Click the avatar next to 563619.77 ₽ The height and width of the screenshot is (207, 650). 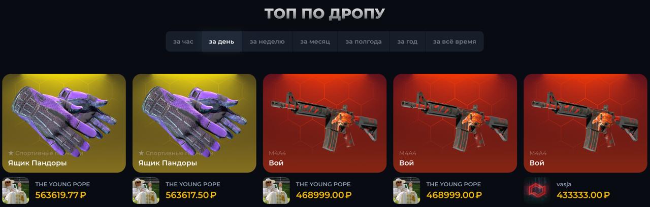click(x=16, y=190)
